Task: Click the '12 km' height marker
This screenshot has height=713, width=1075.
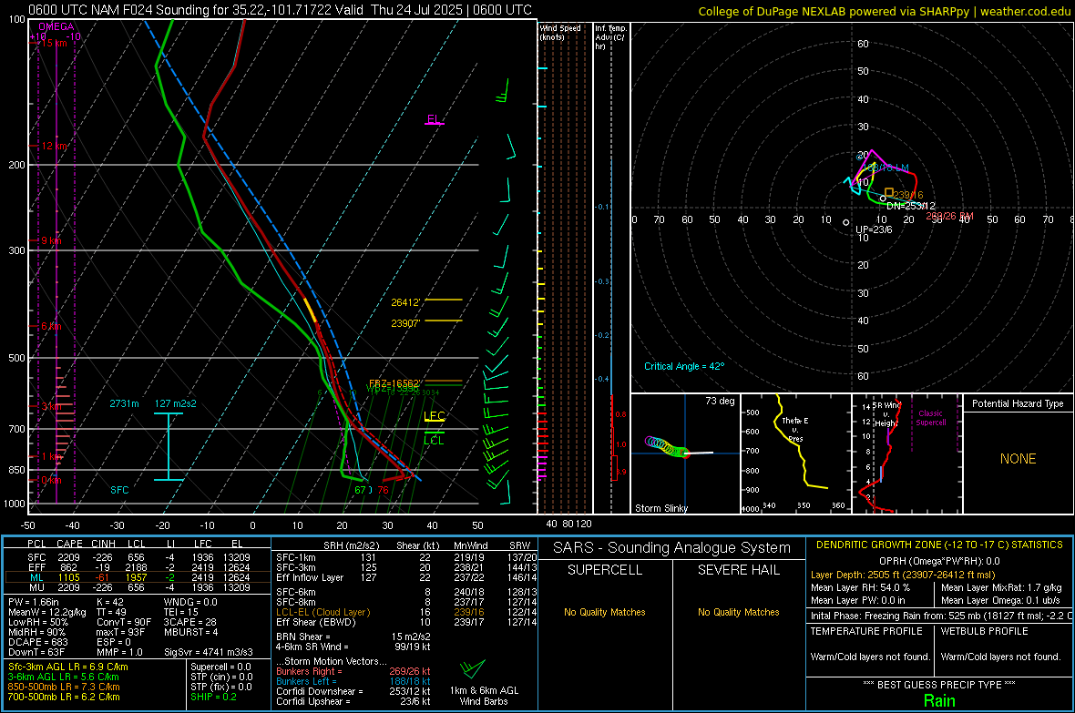Action: [x=54, y=146]
